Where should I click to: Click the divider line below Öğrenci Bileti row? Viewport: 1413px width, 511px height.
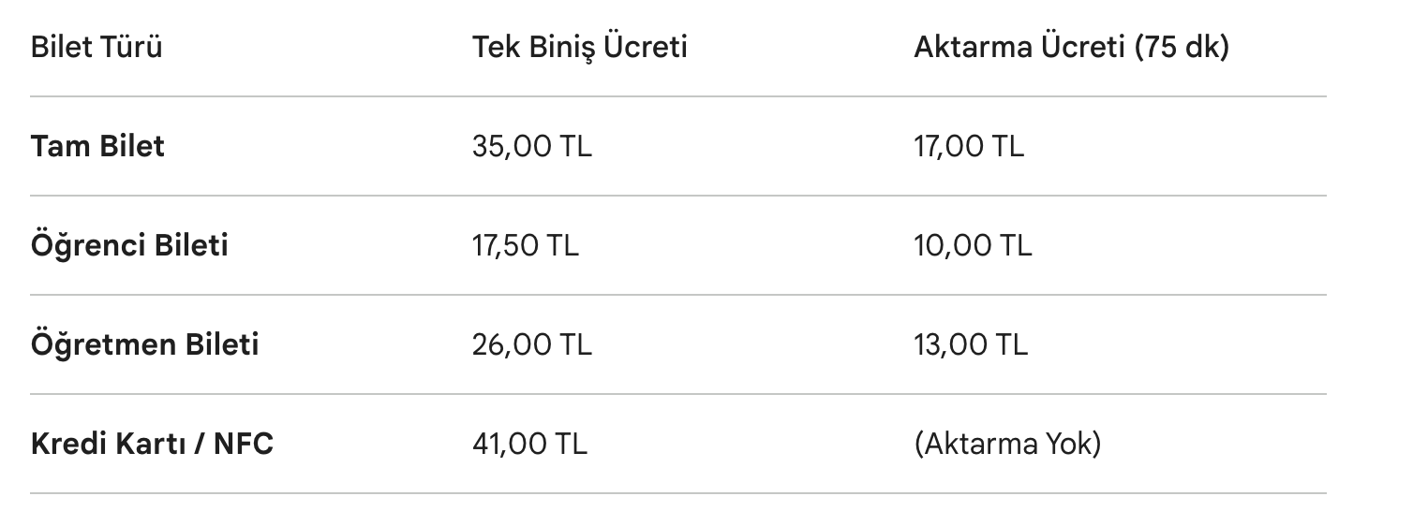(x=677, y=295)
